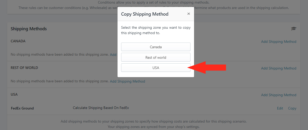Add Shipping Method to the USA zone
Screen dimensions: 308x130
point(279,95)
